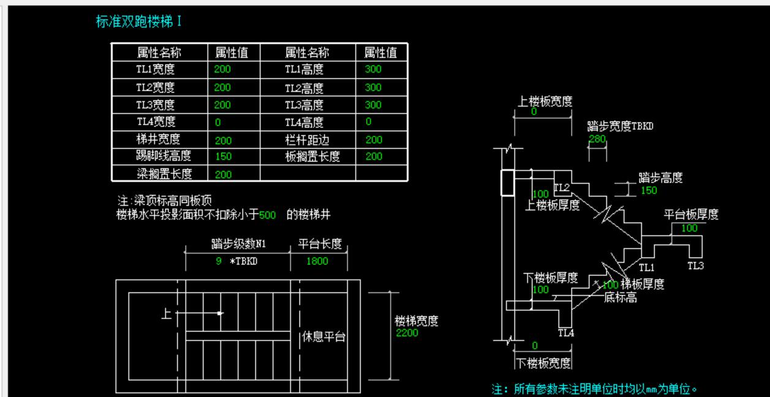Edit the 下楼板厚度 value 100
The height and width of the screenshot is (397, 770).
(540, 289)
